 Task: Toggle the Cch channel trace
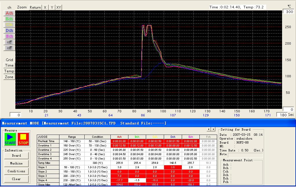9,25
